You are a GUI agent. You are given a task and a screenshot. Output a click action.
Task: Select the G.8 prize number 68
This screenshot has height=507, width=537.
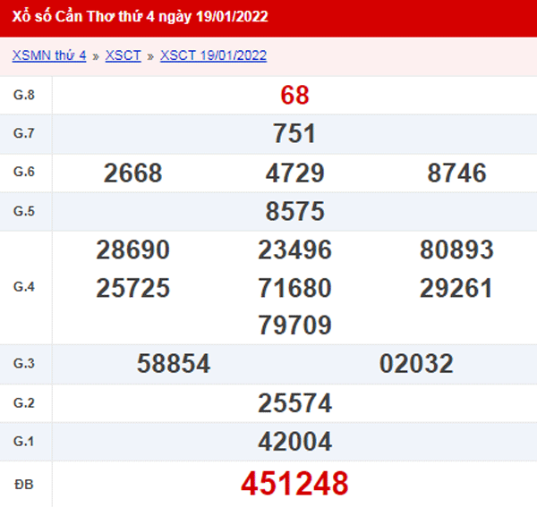294,95
